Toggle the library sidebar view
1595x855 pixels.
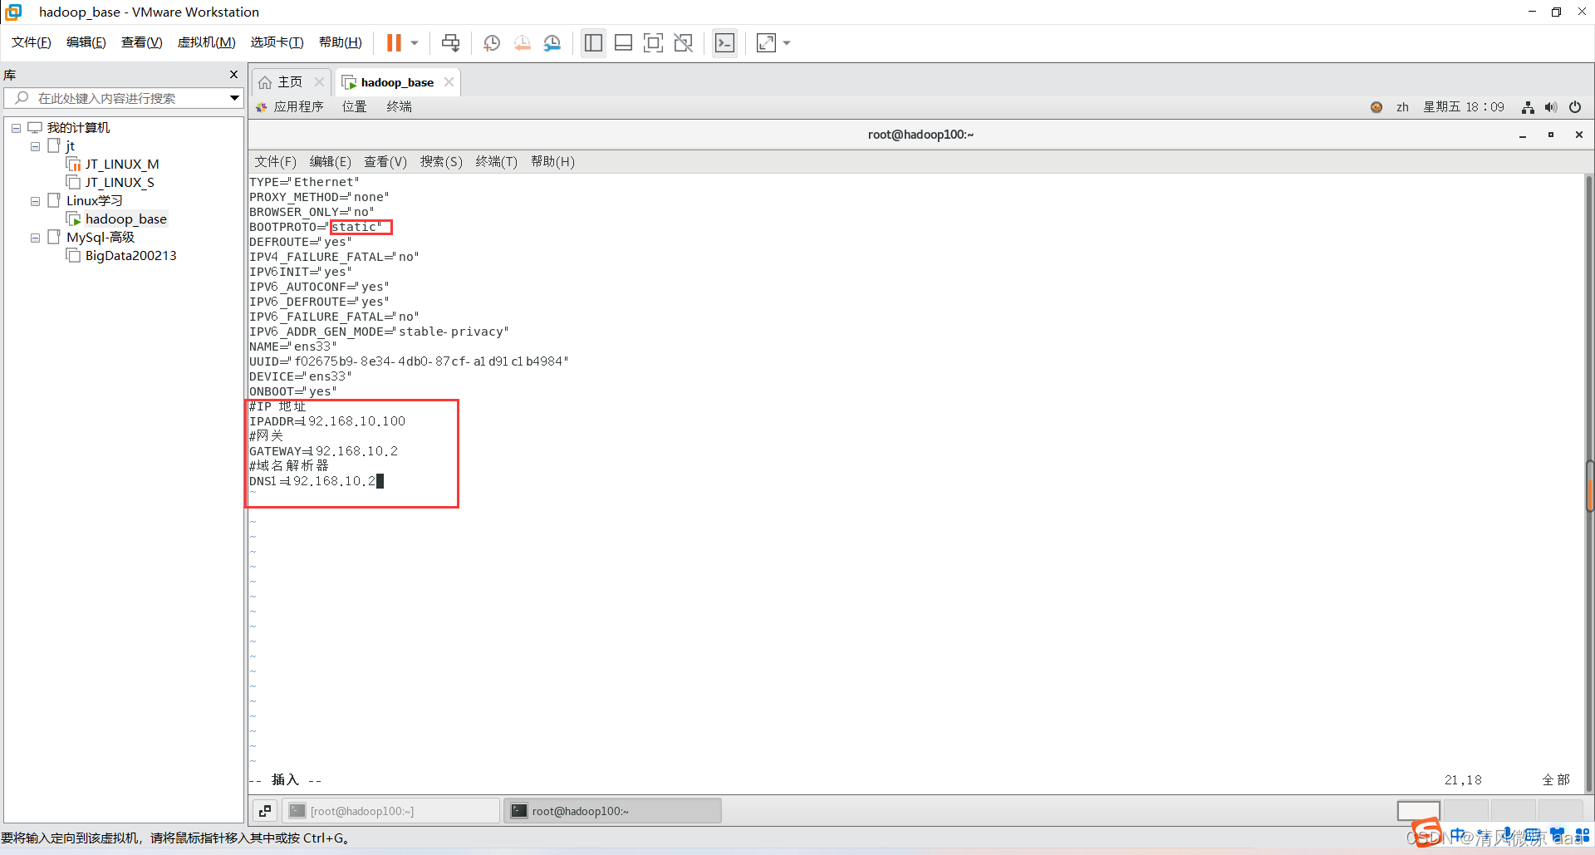click(593, 43)
